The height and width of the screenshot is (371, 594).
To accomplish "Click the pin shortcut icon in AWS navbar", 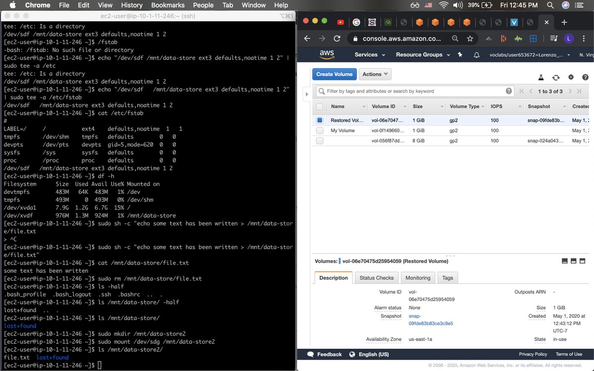I will coord(460,54).
